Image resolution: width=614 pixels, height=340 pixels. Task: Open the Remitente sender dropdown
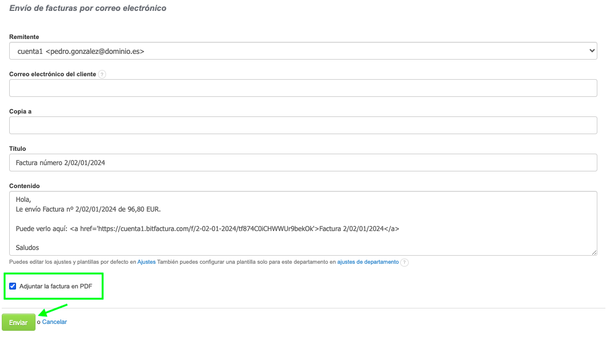(303, 51)
